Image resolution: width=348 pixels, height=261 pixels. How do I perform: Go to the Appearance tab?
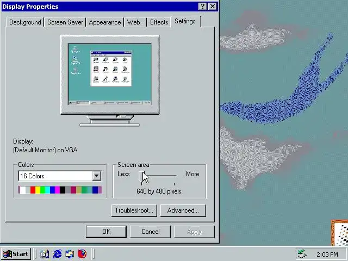(x=105, y=22)
